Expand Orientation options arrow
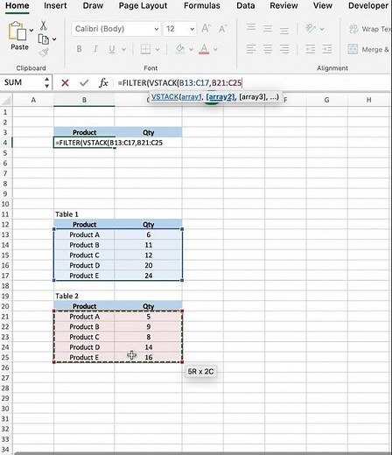The height and width of the screenshot is (455, 392). pyautogui.click(x=322, y=29)
